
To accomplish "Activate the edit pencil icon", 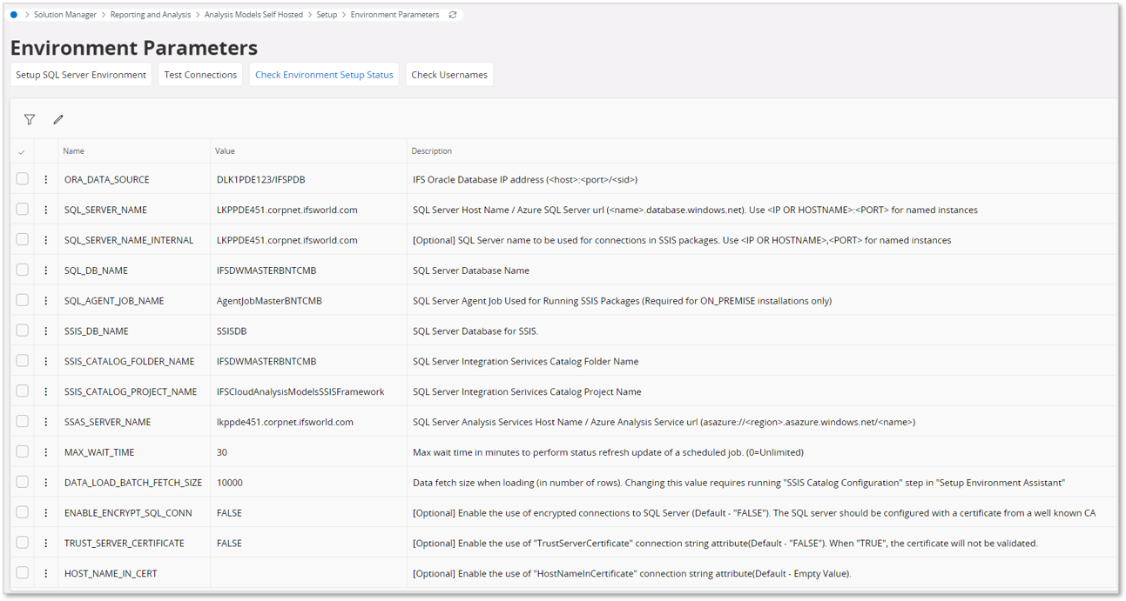I will tap(57, 119).
